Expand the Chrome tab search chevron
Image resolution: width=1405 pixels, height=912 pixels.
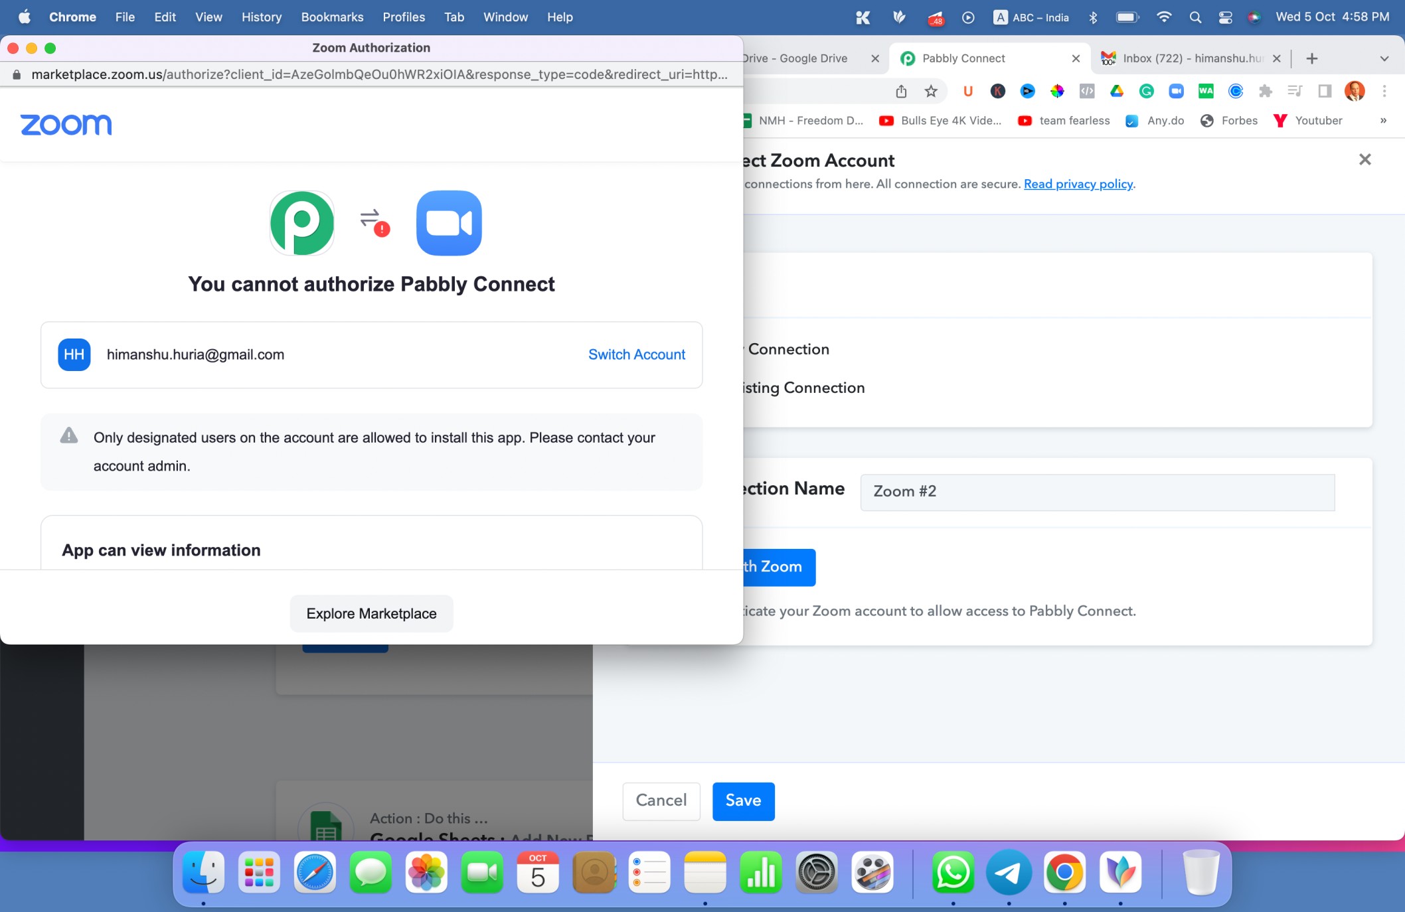pos(1384,58)
